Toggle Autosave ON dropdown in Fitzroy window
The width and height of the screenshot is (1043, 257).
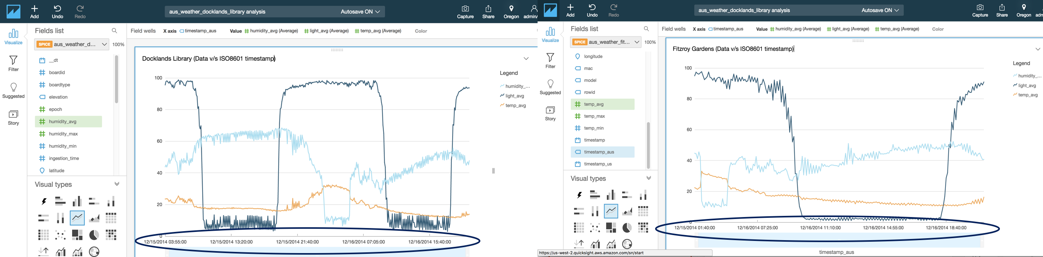pos(880,11)
